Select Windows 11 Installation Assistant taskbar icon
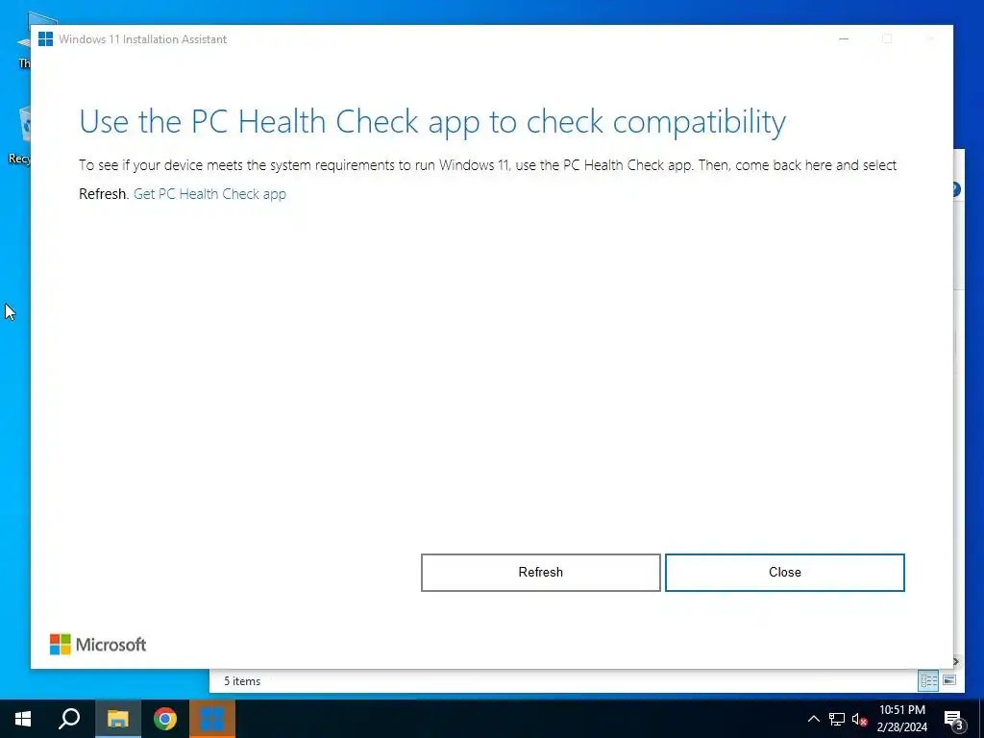Screen dimensions: 984x738 [x=212, y=719]
